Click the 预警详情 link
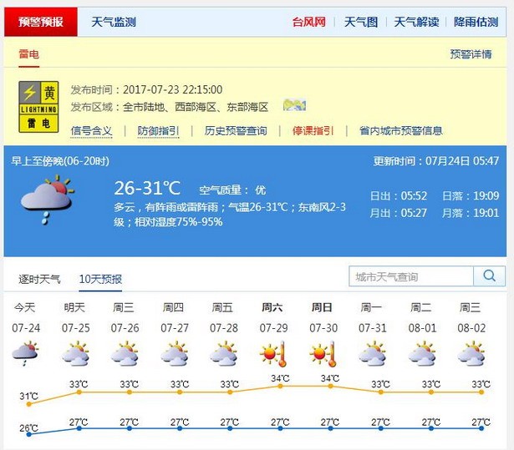This screenshot has height=450, width=514. pyautogui.click(x=471, y=54)
